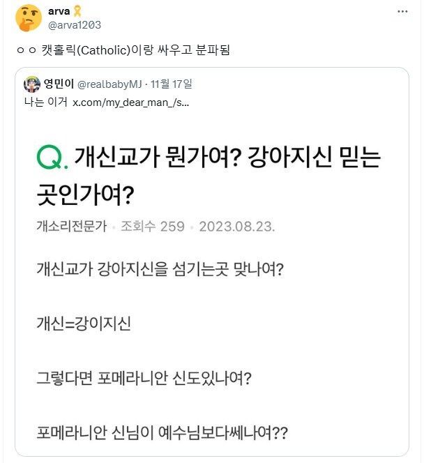This screenshot has width=424, height=463.
Task: Click the author name 개소리전문가
Action: [73, 227]
